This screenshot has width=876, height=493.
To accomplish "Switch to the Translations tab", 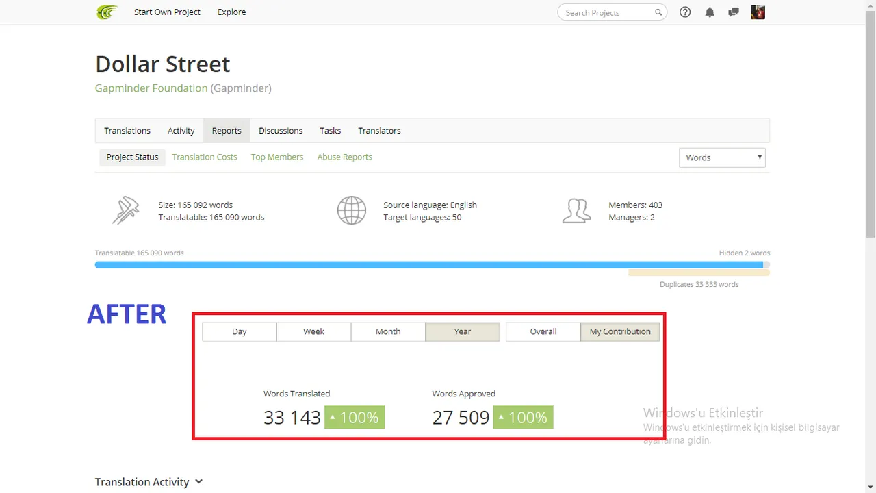I will pyautogui.click(x=127, y=131).
